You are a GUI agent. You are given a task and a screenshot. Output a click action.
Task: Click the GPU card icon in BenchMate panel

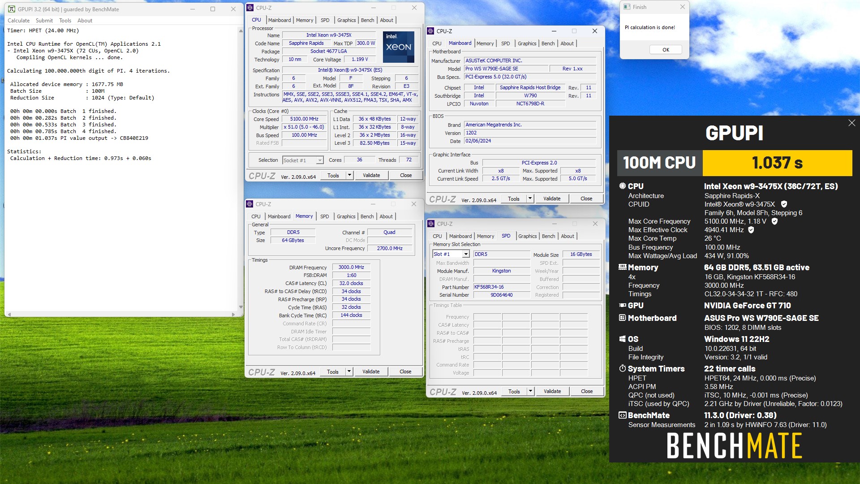(x=623, y=305)
